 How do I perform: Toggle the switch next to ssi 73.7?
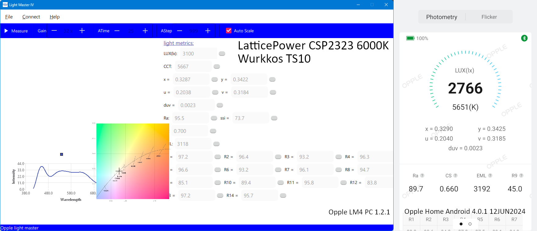pos(274,118)
